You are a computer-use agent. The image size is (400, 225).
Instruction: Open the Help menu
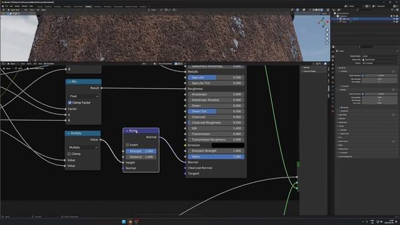point(31,6)
